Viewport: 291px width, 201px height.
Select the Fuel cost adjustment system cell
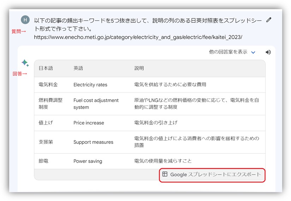pos(96,104)
